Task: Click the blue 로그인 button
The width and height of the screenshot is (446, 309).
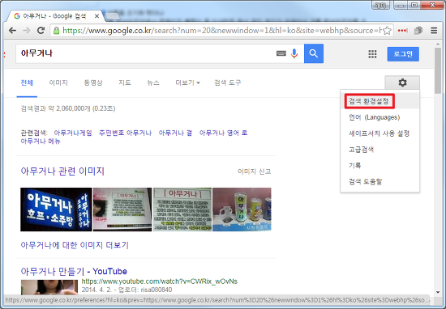Action: click(403, 54)
